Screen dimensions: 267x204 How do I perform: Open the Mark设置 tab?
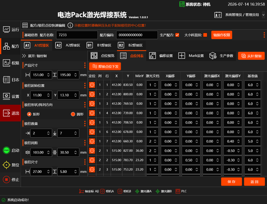click(191, 56)
